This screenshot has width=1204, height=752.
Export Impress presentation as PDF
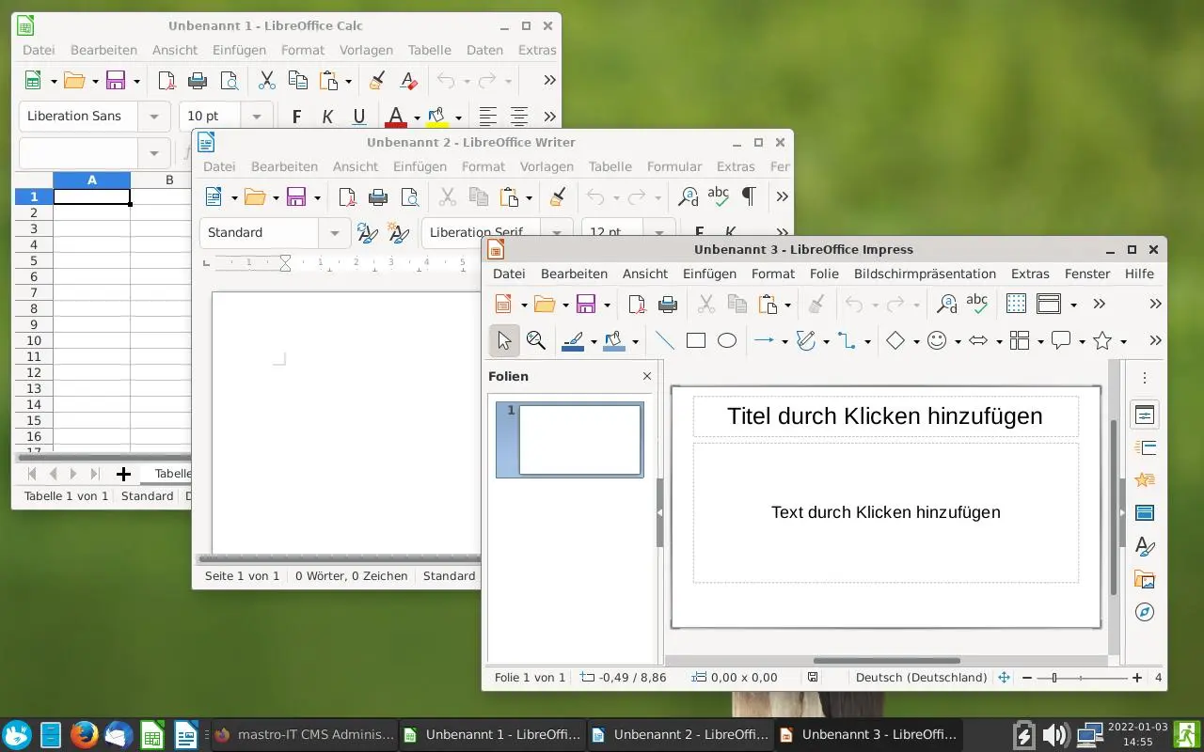click(638, 304)
